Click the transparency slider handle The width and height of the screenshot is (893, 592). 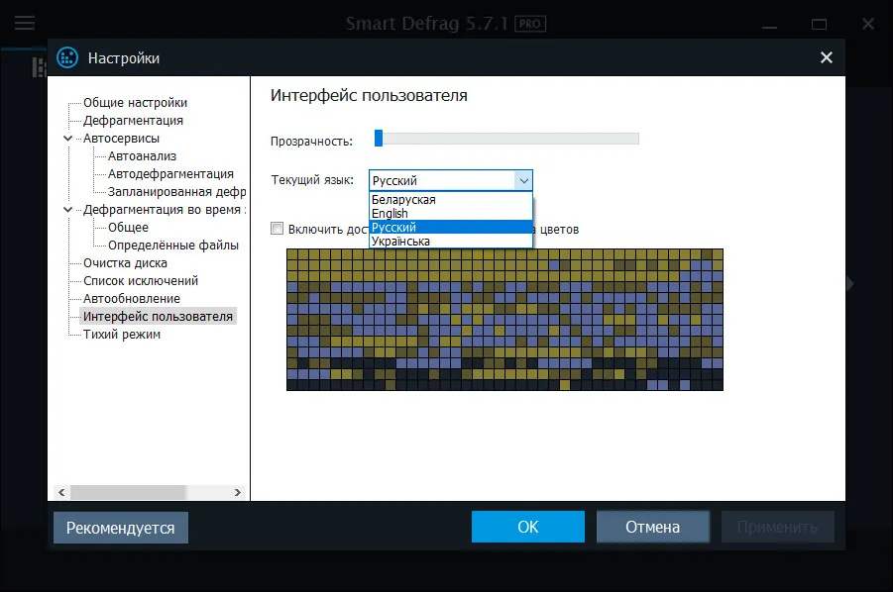click(379, 139)
